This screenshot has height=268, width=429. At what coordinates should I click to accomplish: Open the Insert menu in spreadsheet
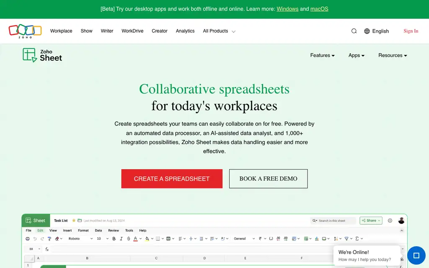[x=67, y=231]
